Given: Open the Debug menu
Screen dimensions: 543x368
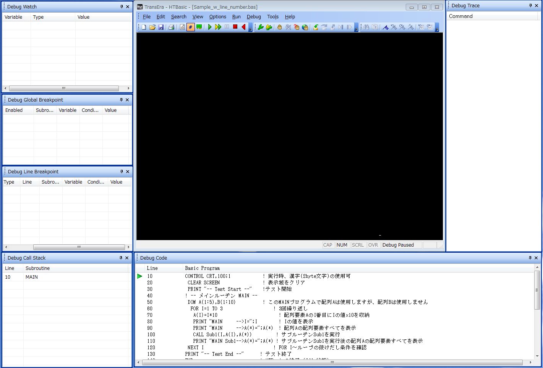Looking at the screenshot, I should click(254, 16).
